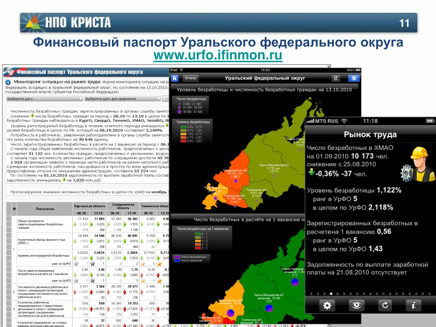Image resolution: width=436 pixels, height=327 pixels.
Task: Click the MTS RUS signal bars icon
Action: [x=310, y=121]
